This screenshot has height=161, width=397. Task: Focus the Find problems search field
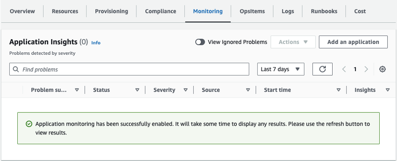[x=129, y=69]
